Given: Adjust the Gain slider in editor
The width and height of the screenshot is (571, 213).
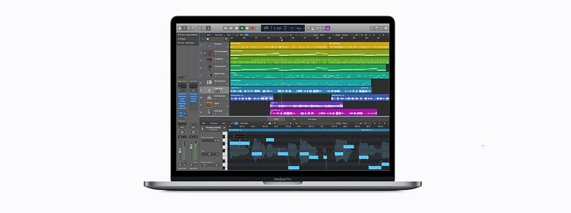Looking at the screenshot, I should [211, 154].
